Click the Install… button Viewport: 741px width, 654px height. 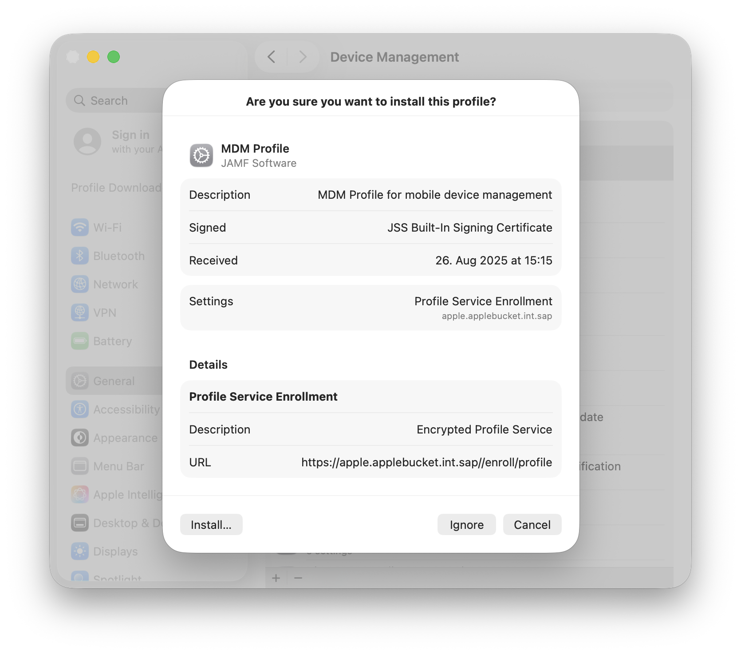(211, 524)
